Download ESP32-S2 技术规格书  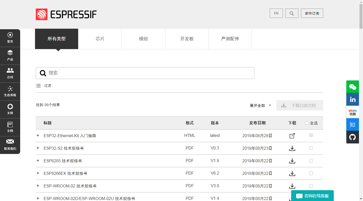coord(292,148)
